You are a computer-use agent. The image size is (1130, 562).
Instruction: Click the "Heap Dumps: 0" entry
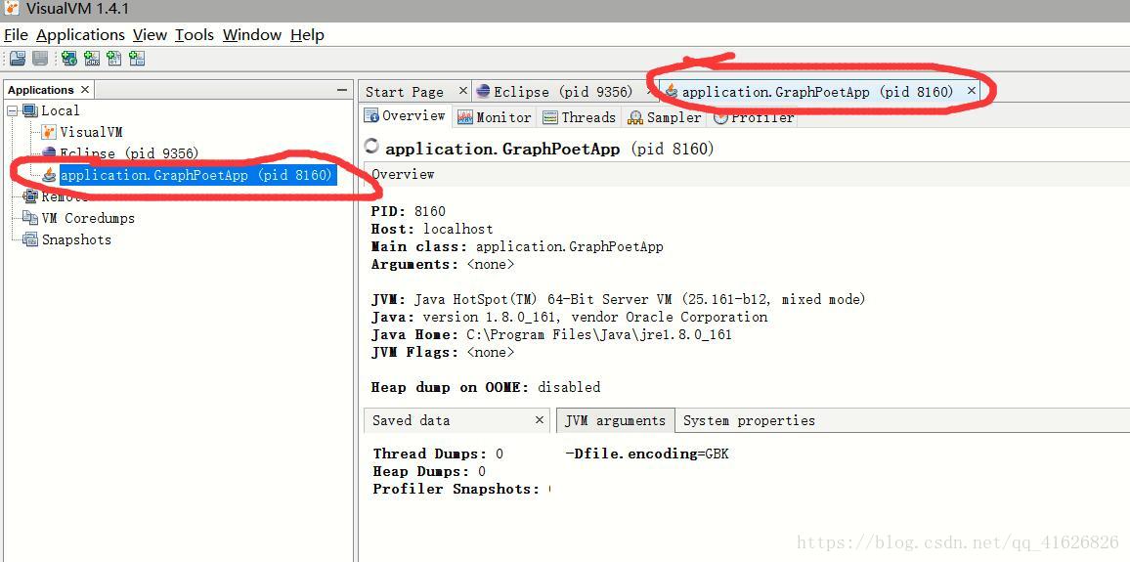pos(429,471)
